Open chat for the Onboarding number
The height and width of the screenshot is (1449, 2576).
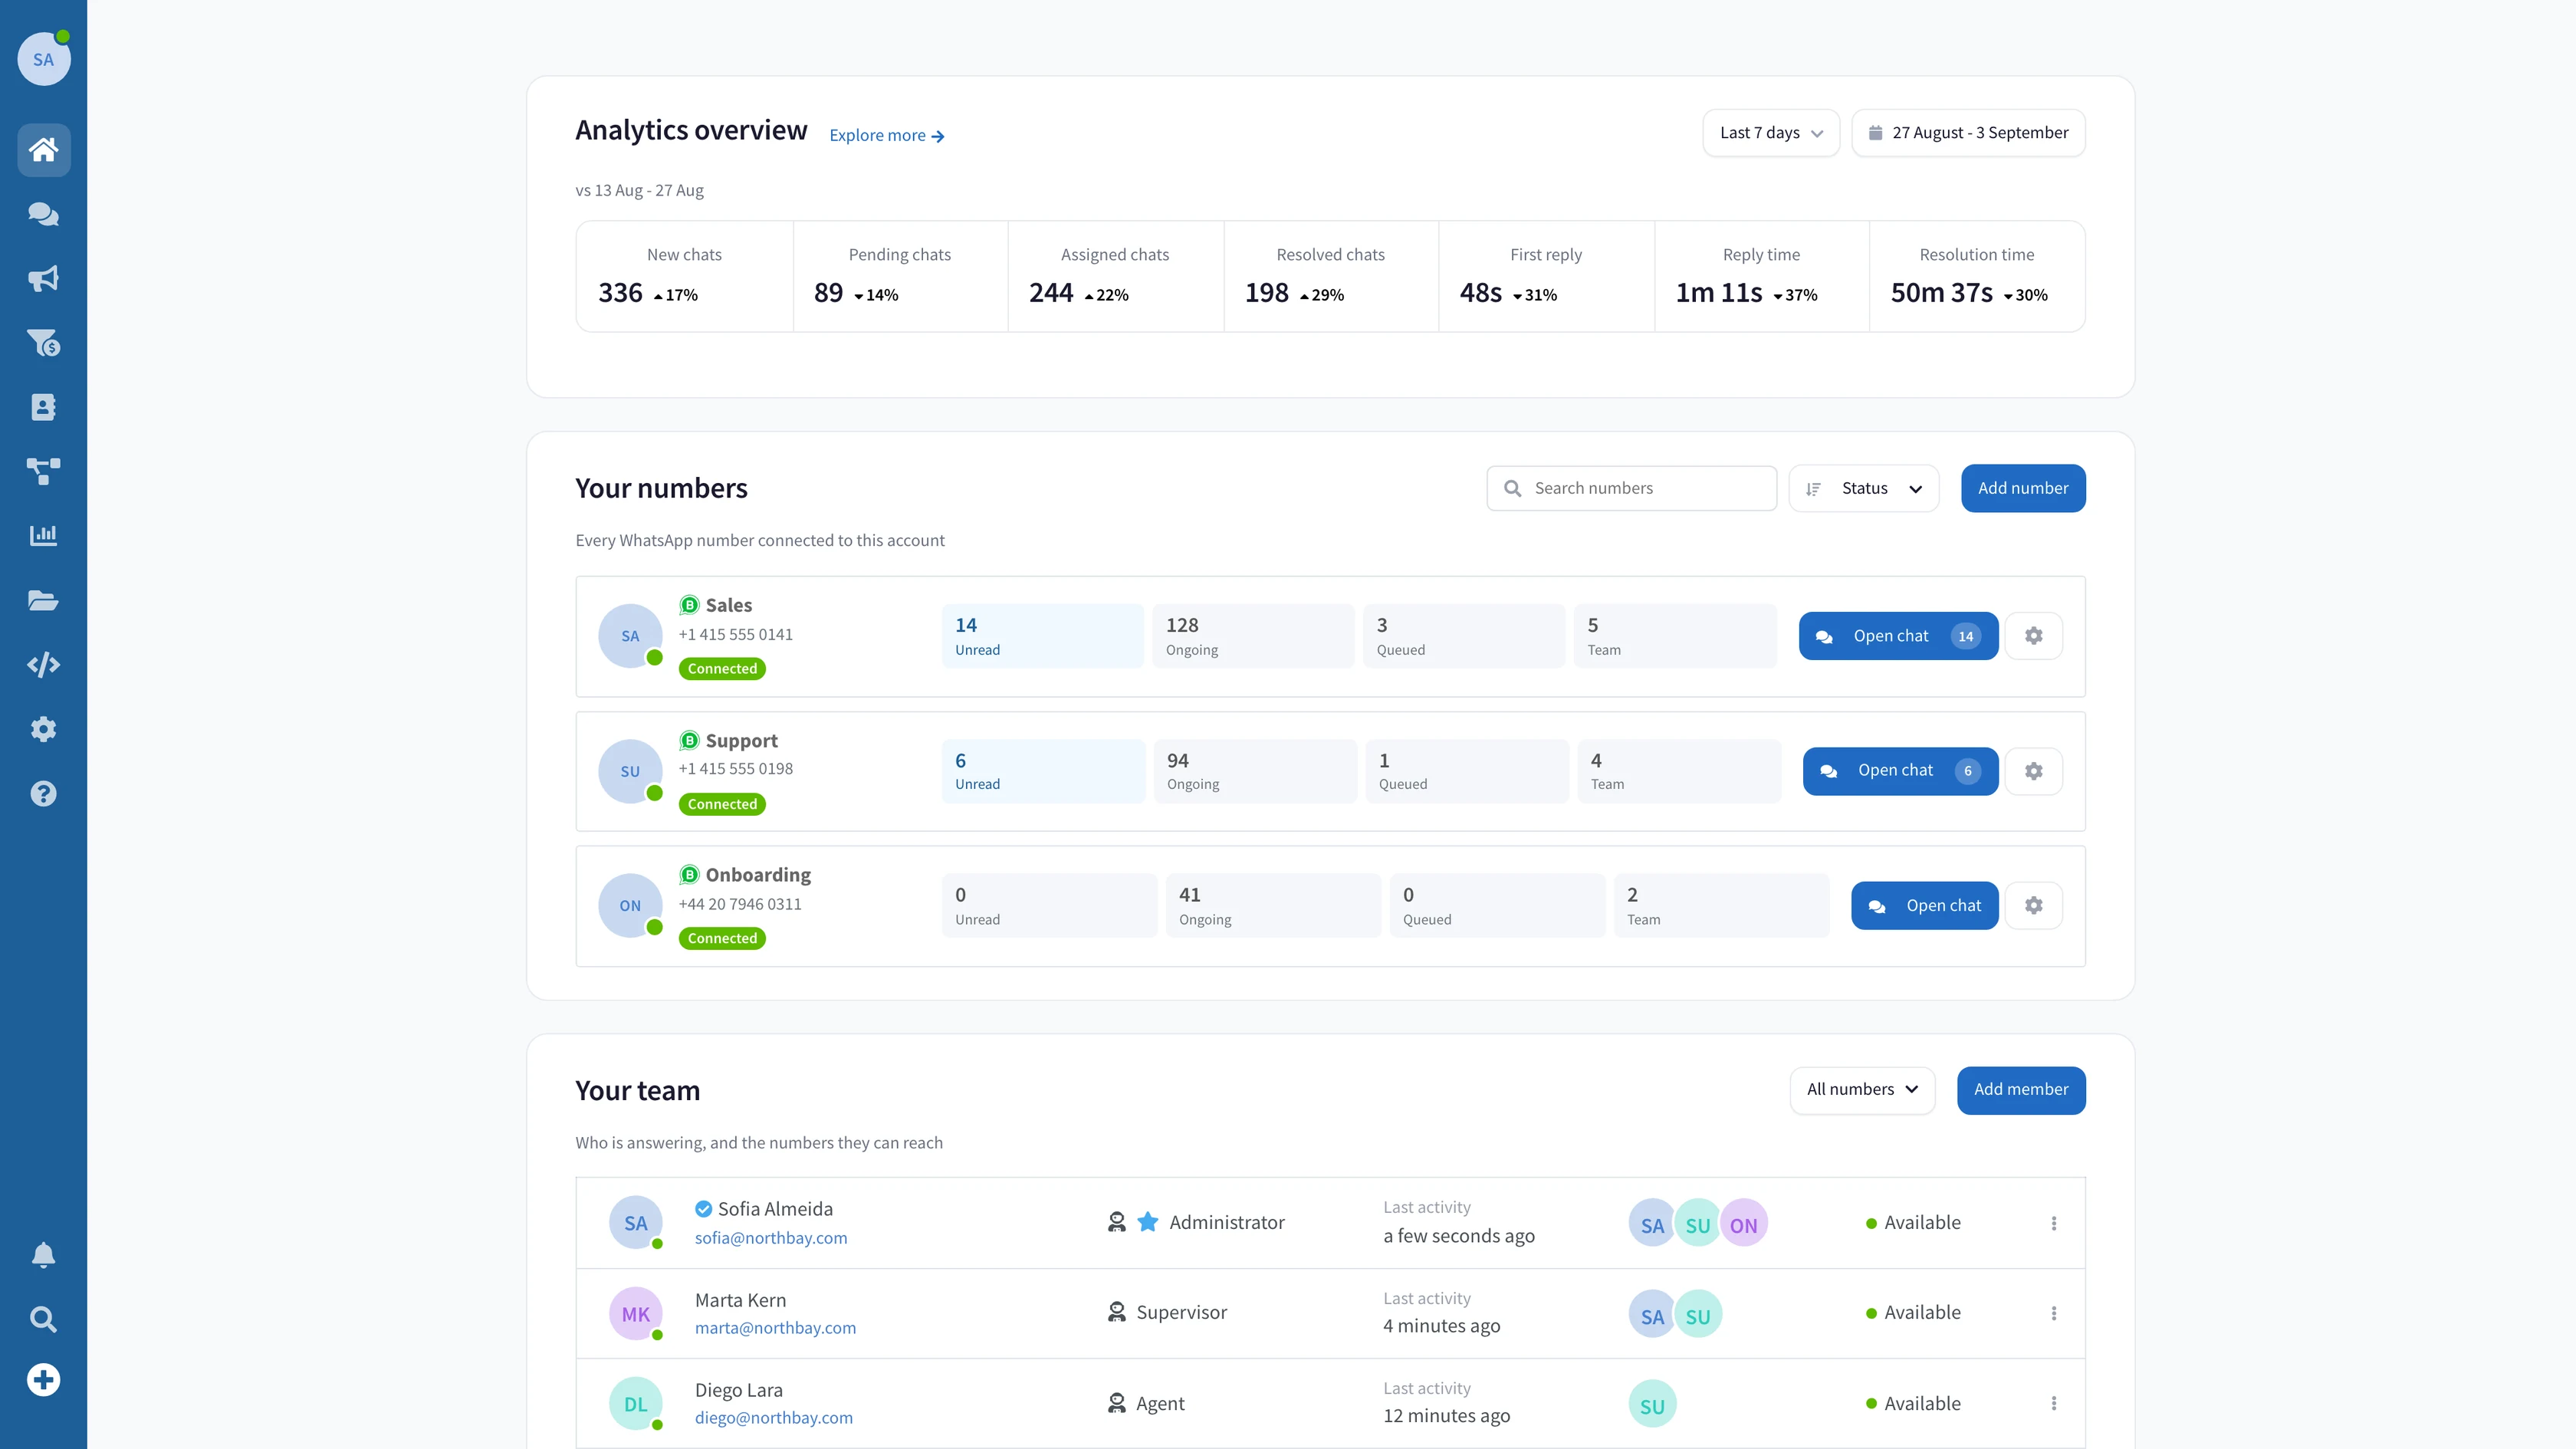tap(1924, 906)
